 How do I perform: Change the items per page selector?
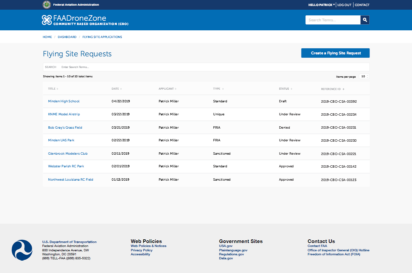click(x=364, y=77)
